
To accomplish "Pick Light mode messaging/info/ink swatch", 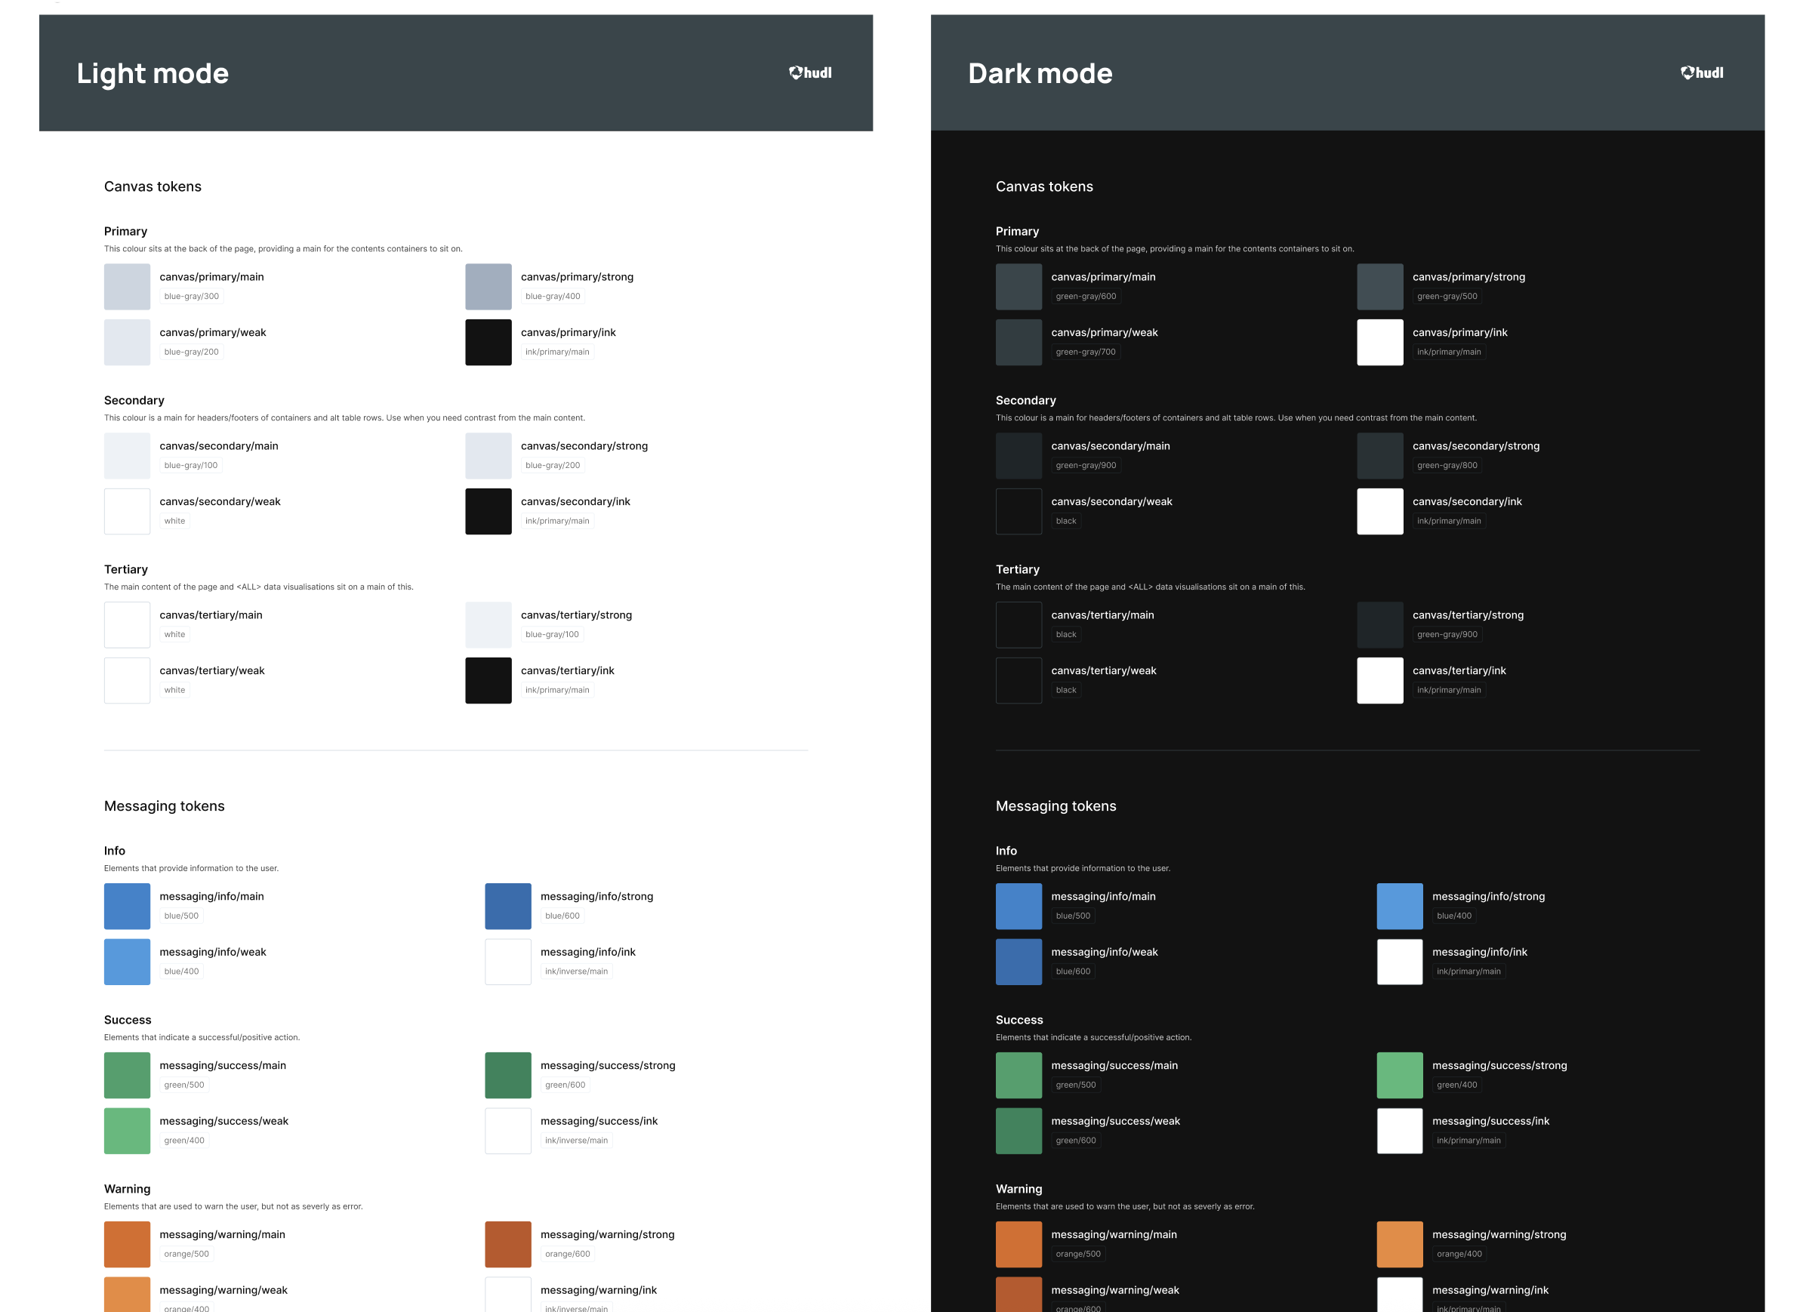I will point(508,962).
